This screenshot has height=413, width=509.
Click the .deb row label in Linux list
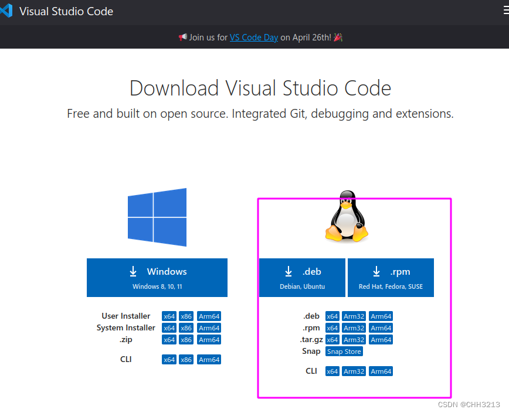(311, 316)
